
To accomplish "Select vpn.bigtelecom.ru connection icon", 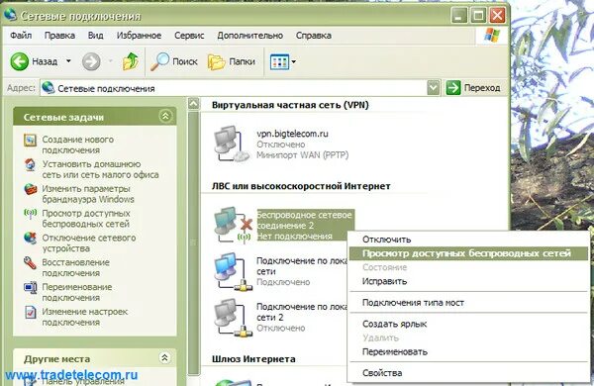I will (232, 145).
